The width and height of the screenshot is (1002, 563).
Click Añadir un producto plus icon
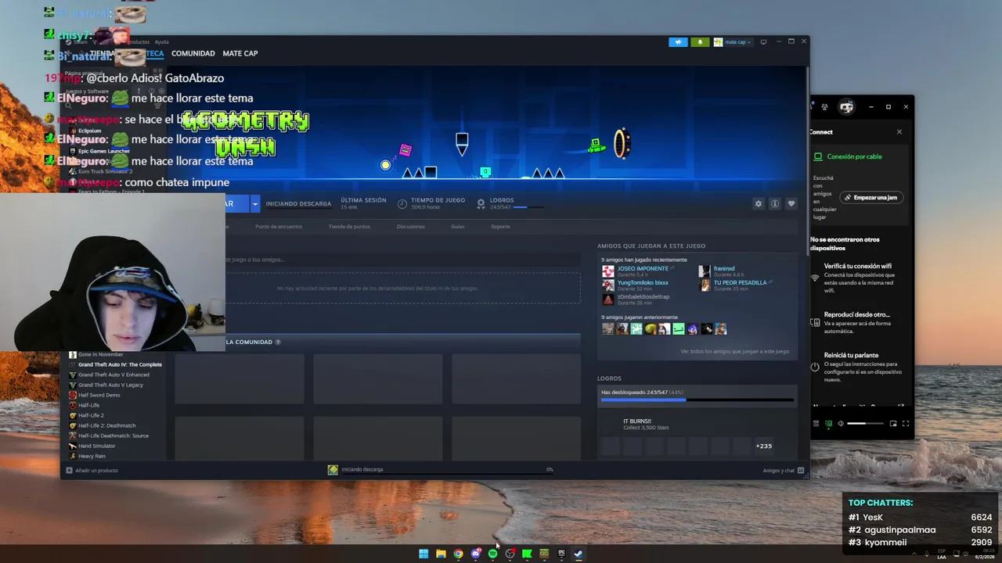coord(69,470)
